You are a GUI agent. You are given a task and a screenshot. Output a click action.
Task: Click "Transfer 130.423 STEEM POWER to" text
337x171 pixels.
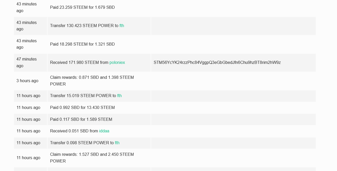coord(84,26)
